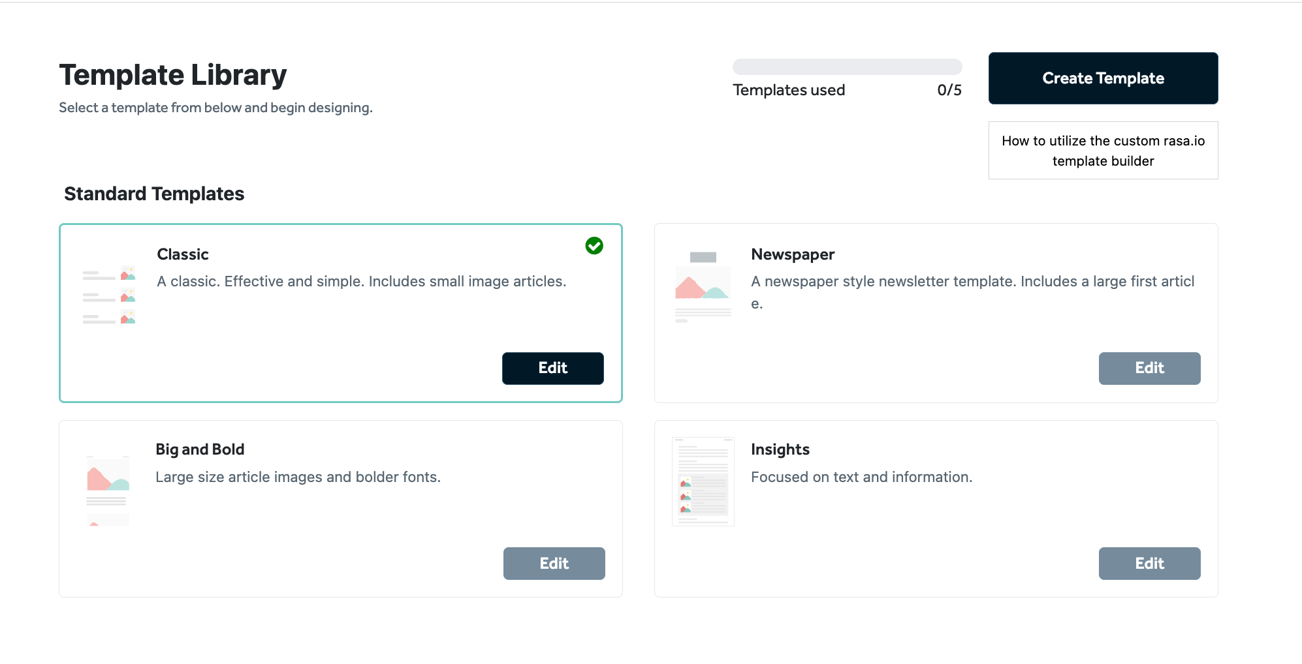Click the green selected checkmark on Classic

[594, 246]
